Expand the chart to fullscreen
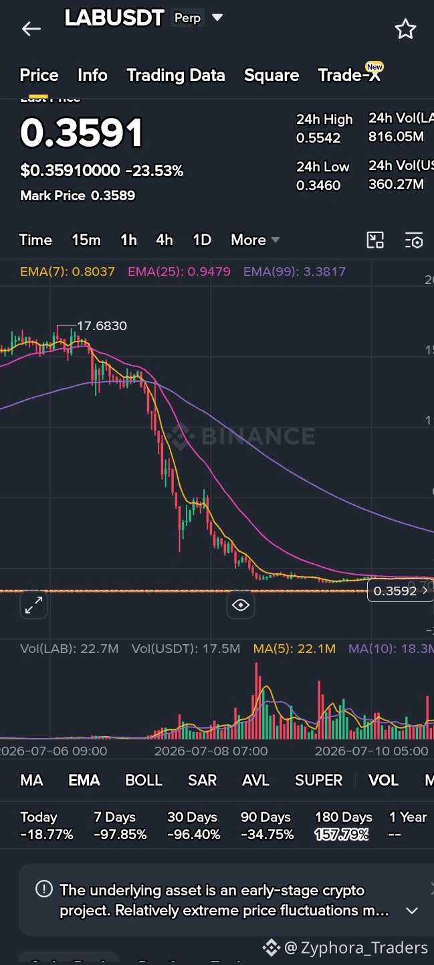The image size is (434, 965). click(33, 605)
